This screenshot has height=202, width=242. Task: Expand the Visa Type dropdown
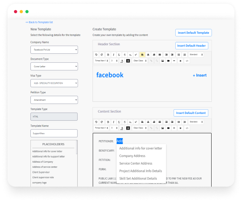[x=54, y=83]
